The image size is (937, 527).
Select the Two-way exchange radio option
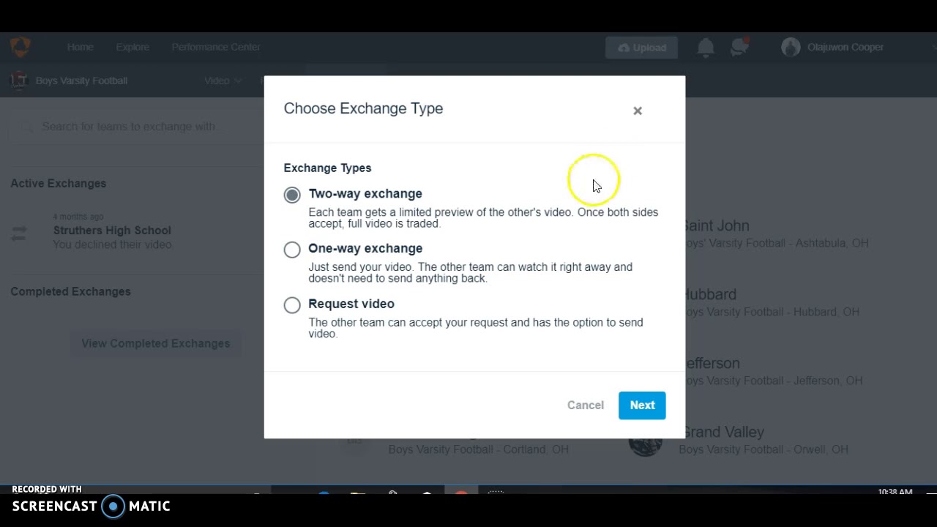(x=292, y=195)
